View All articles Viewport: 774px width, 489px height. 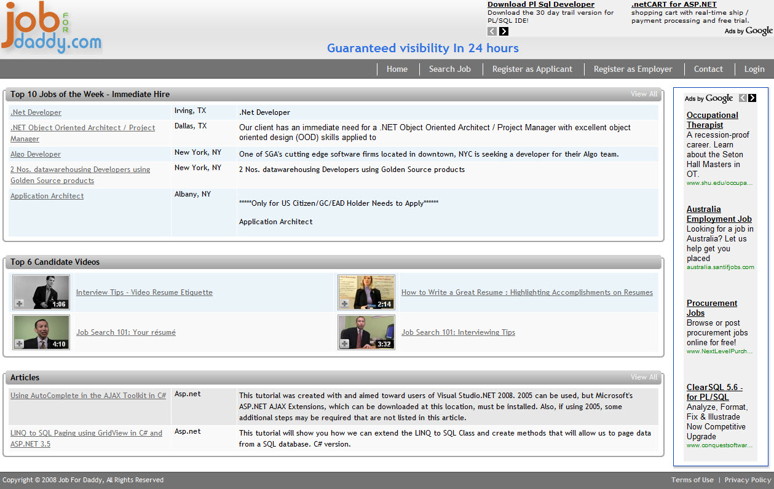[x=644, y=377]
